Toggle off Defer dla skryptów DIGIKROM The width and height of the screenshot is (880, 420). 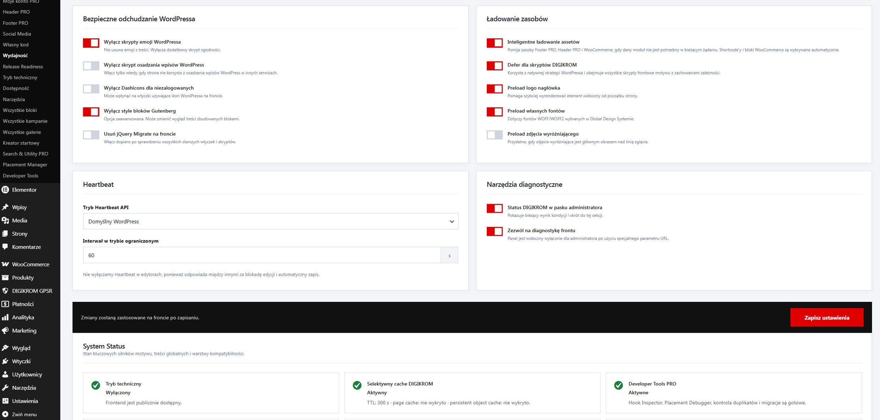coord(495,66)
